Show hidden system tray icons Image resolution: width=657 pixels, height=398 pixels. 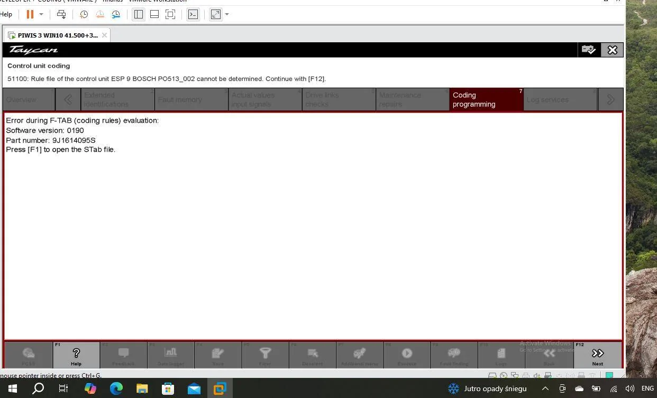545,388
